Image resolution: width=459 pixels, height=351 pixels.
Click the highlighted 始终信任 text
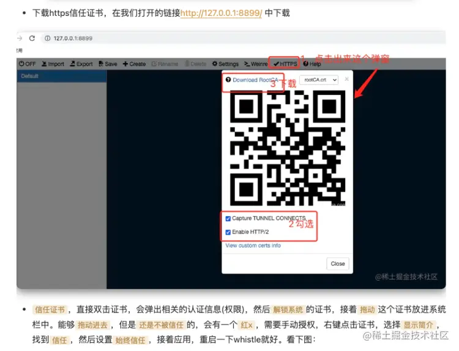(x=130, y=340)
